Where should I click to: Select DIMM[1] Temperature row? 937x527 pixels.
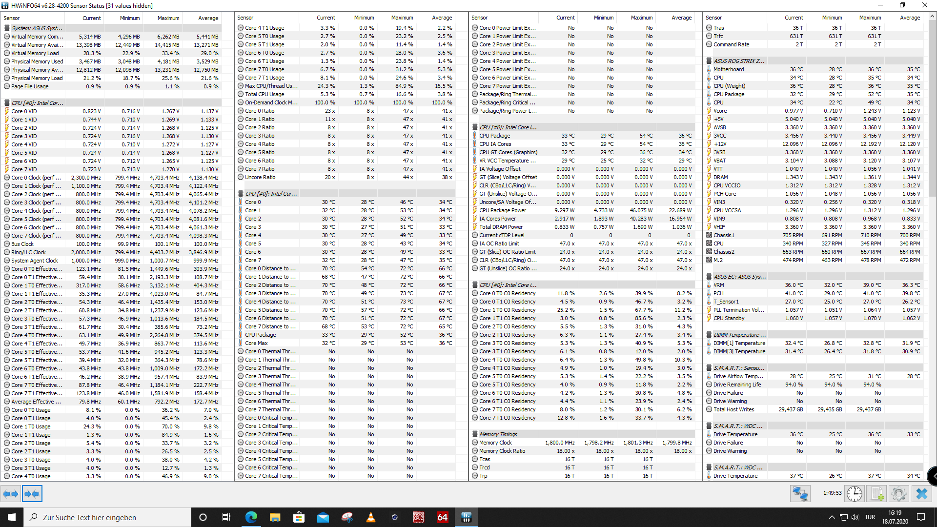click(x=815, y=343)
